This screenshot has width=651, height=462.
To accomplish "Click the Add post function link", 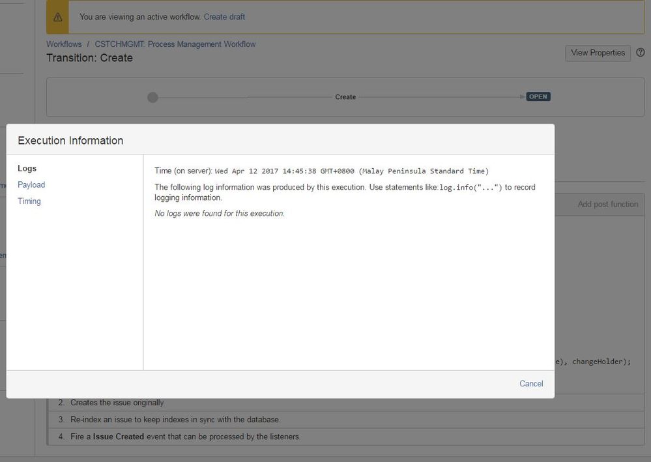I will [608, 204].
